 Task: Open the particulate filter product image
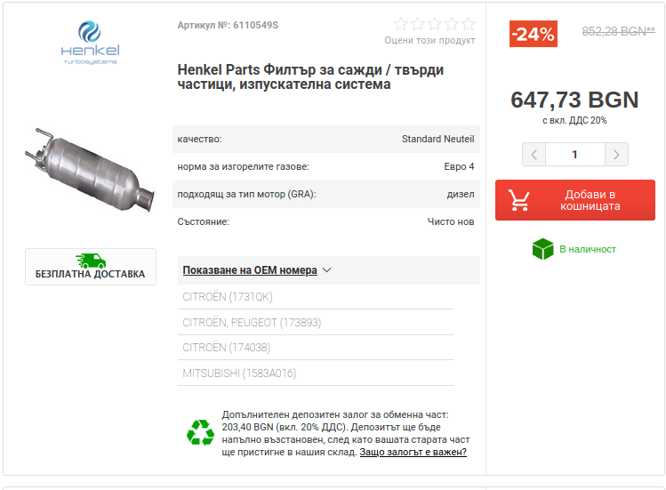(x=90, y=170)
